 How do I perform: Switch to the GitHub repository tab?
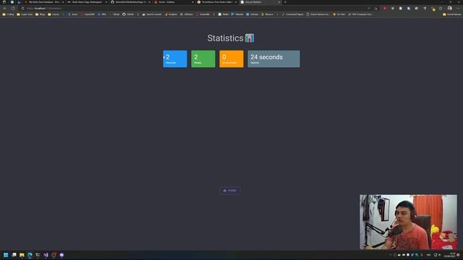[x=130, y=2]
